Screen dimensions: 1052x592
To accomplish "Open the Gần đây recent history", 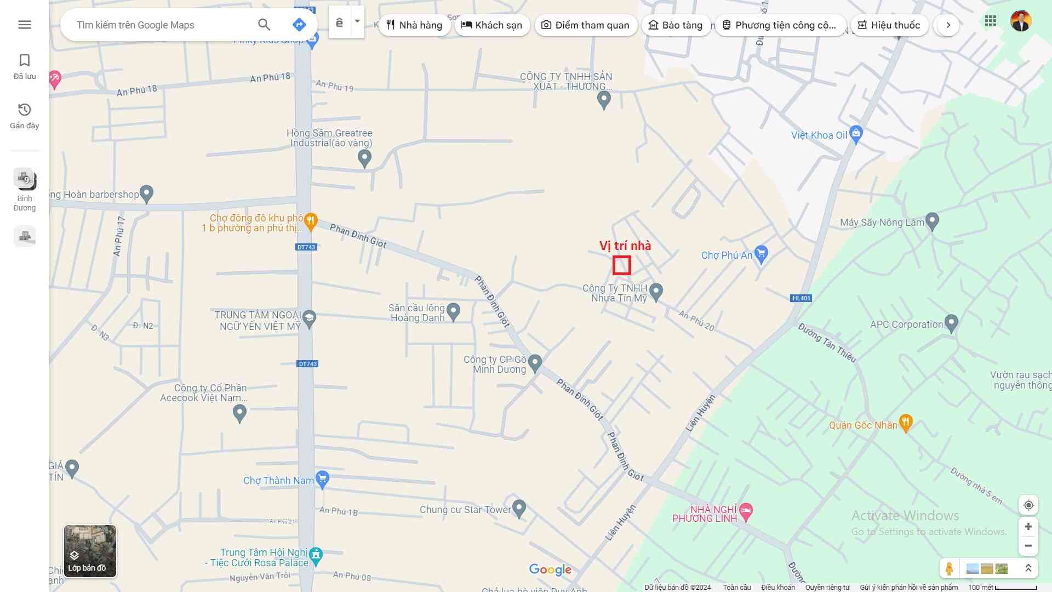I will (x=25, y=116).
